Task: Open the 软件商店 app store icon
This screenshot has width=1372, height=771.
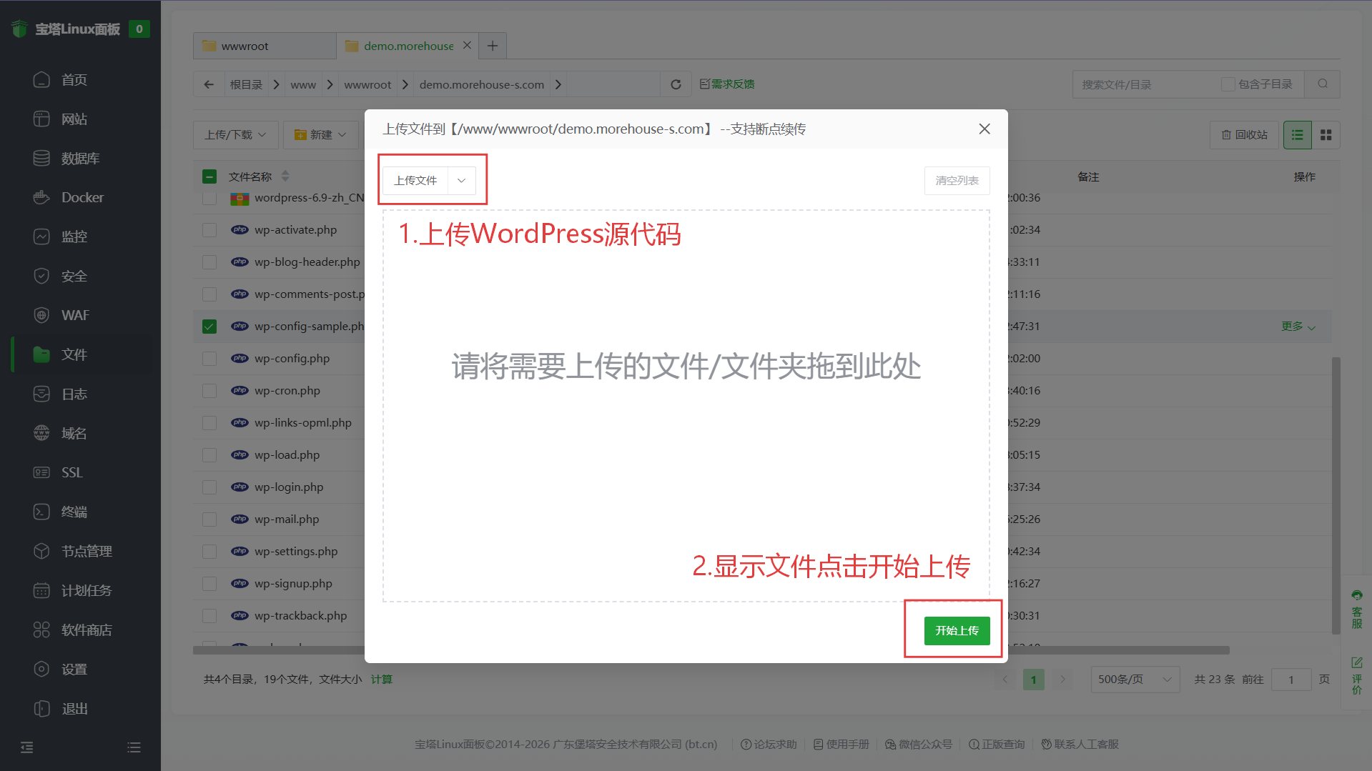Action: [86, 630]
